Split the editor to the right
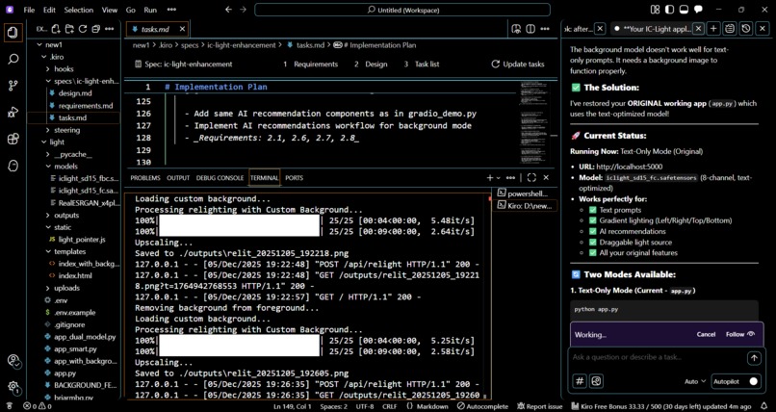 pyautogui.click(x=530, y=29)
